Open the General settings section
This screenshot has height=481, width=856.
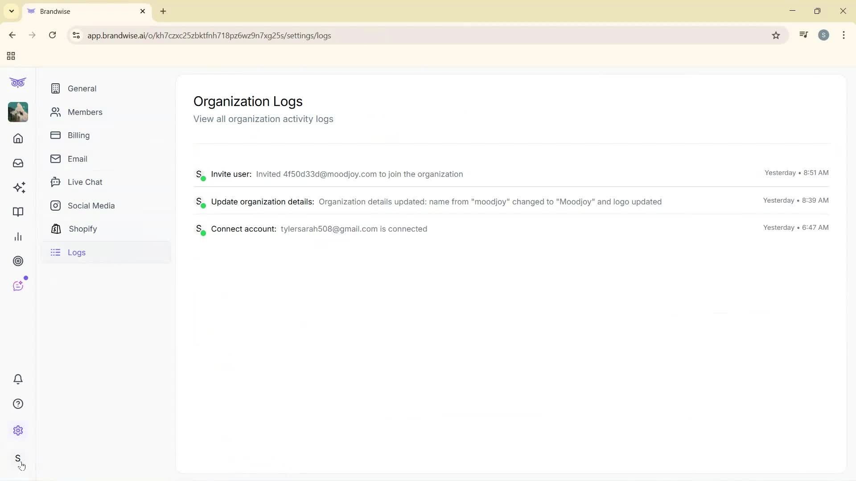pos(82,88)
